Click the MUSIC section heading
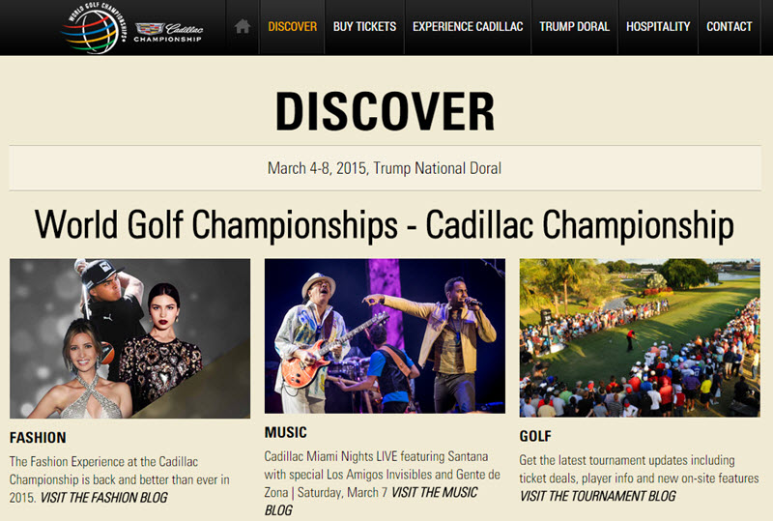 tap(285, 433)
